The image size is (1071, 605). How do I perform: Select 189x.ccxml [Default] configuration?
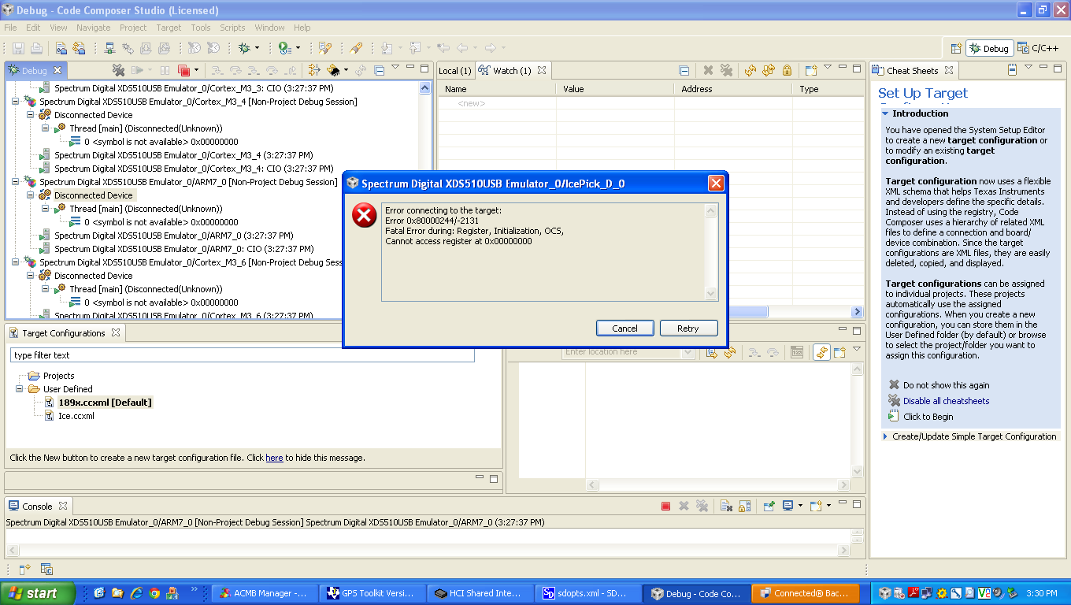coord(105,403)
